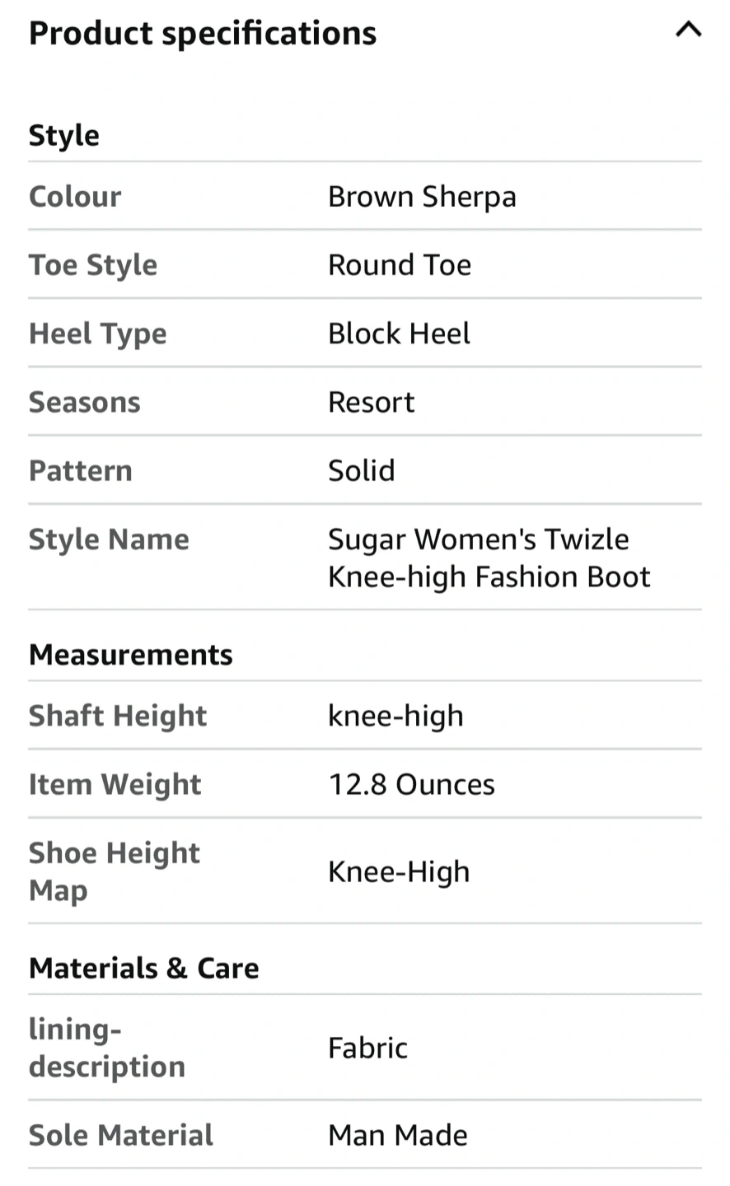
Task: Click the Measurements section heading
Action: click(x=131, y=655)
